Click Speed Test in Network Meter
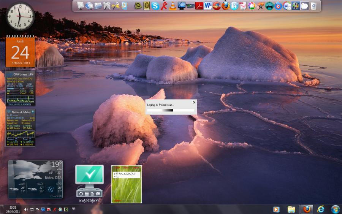Screen dimensions: 342x214 tap(12, 123)
